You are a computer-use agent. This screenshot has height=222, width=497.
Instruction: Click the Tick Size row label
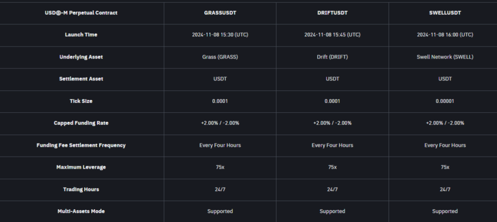[x=81, y=101]
